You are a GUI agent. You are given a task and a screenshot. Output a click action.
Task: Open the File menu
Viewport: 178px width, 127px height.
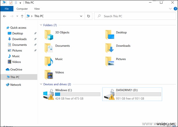(x=7, y=9)
